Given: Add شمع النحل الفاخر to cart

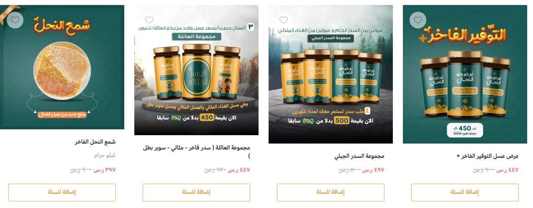Looking at the screenshot, I should pos(62,192).
